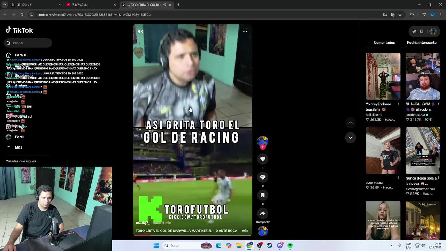Focus the TikTok Buscar search field
The height and width of the screenshot is (251, 446).
(28, 43)
